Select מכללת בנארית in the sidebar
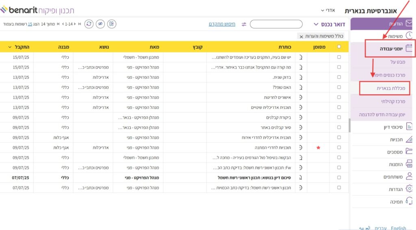Viewport: 416px width, 230px height. coord(384,88)
